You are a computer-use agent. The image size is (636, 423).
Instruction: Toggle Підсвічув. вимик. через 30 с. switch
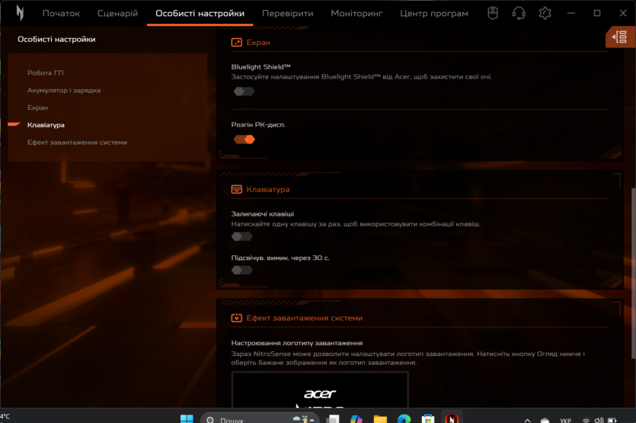pos(242,270)
